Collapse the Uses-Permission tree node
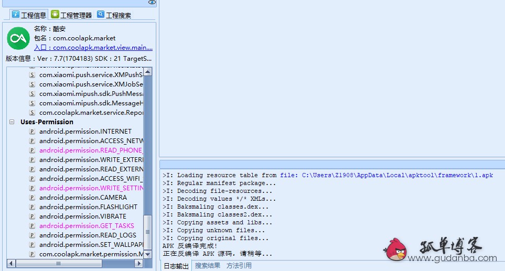 pyautogui.click(x=12, y=122)
